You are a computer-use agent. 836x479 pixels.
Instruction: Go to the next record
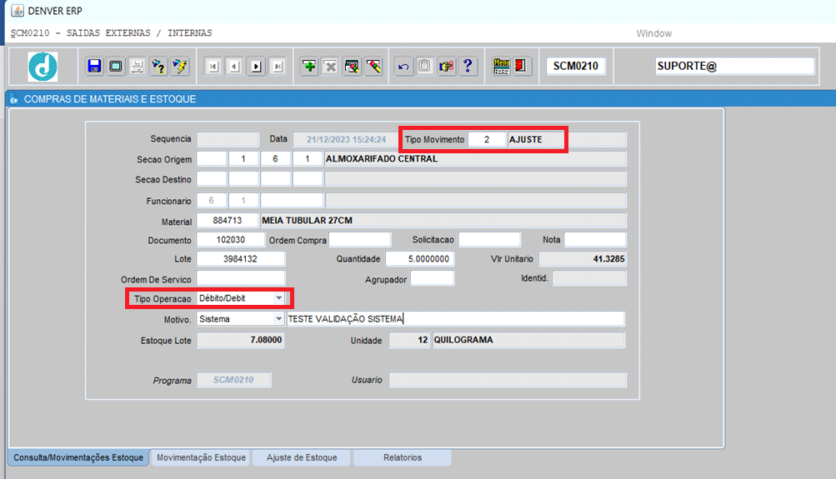257,66
